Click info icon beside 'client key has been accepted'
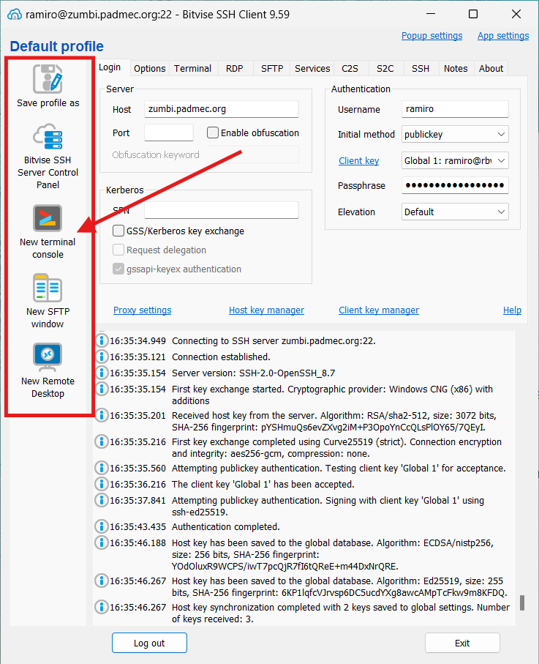539x664 pixels. [x=102, y=484]
